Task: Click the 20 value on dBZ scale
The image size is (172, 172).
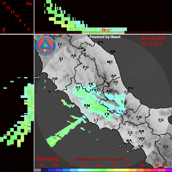Action: [99, 165]
